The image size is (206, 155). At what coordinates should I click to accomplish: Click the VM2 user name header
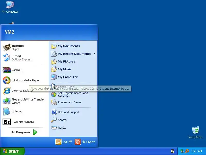[10, 32]
